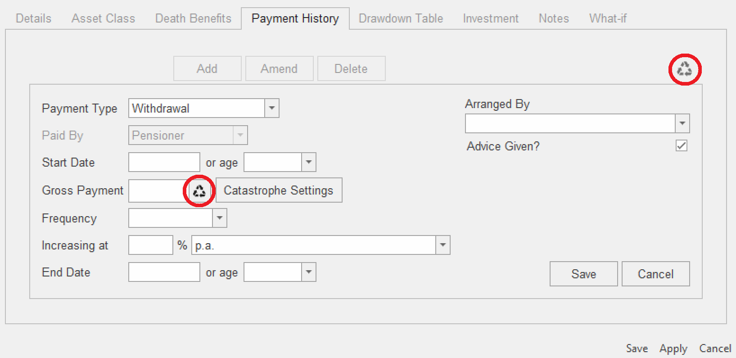Click Save inside the payment form

(x=583, y=274)
